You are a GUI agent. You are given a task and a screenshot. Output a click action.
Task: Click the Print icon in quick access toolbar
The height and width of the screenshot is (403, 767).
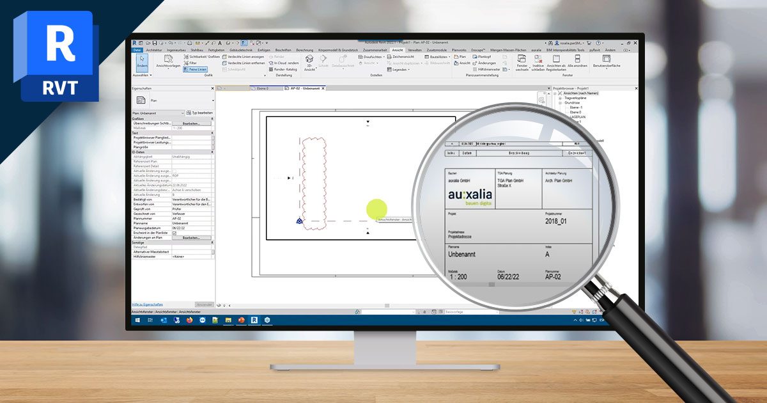pos(189,42)
